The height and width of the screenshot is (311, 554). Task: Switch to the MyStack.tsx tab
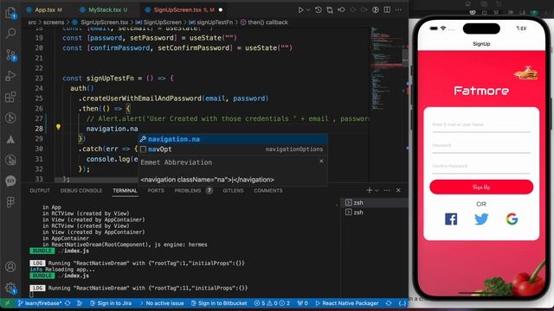coord(104,10)
